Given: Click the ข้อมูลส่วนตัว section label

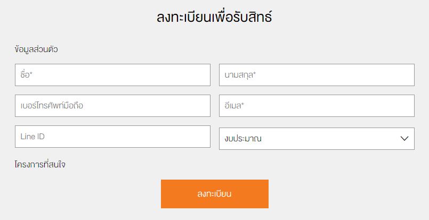Looking at the screenshot, I should (x=36, y=49).
